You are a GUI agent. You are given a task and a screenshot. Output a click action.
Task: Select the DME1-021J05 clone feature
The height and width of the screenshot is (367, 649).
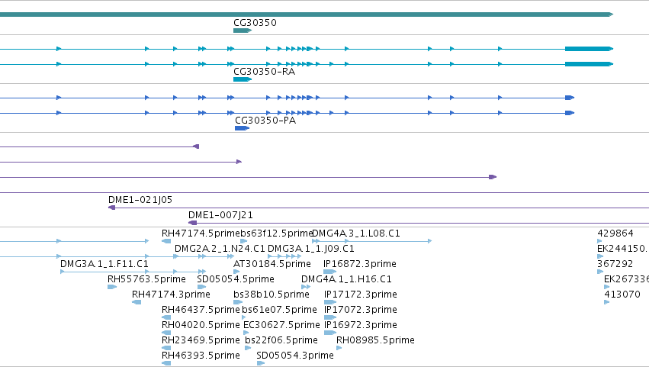coord(379,208)
